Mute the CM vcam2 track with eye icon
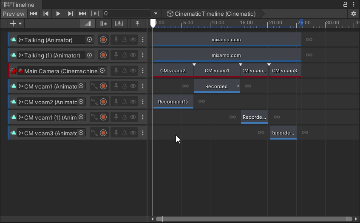This screenshot has height=223, width=360. pos(133,102)
